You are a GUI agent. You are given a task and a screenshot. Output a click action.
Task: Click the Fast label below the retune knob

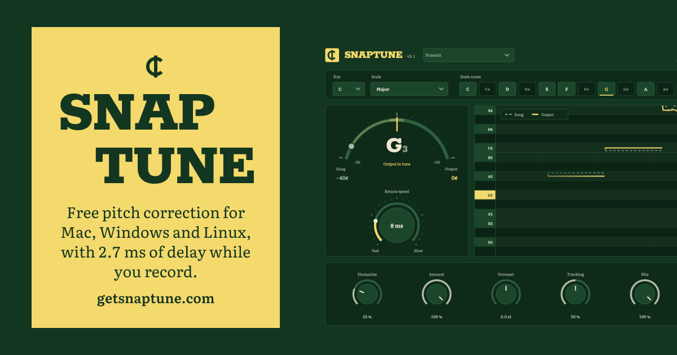pos(375,251)
